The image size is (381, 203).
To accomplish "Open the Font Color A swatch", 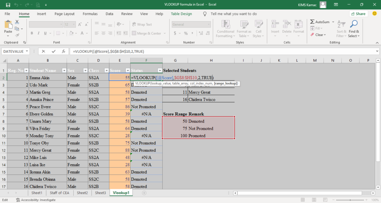I will click(82, 33).
